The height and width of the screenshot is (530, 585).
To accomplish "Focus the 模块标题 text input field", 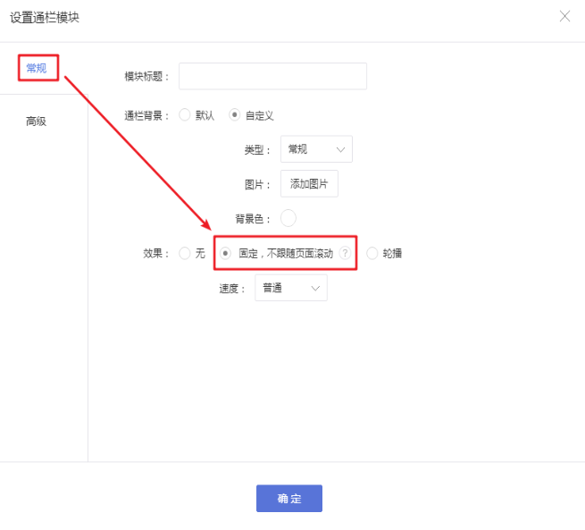I will pos(272,76).
